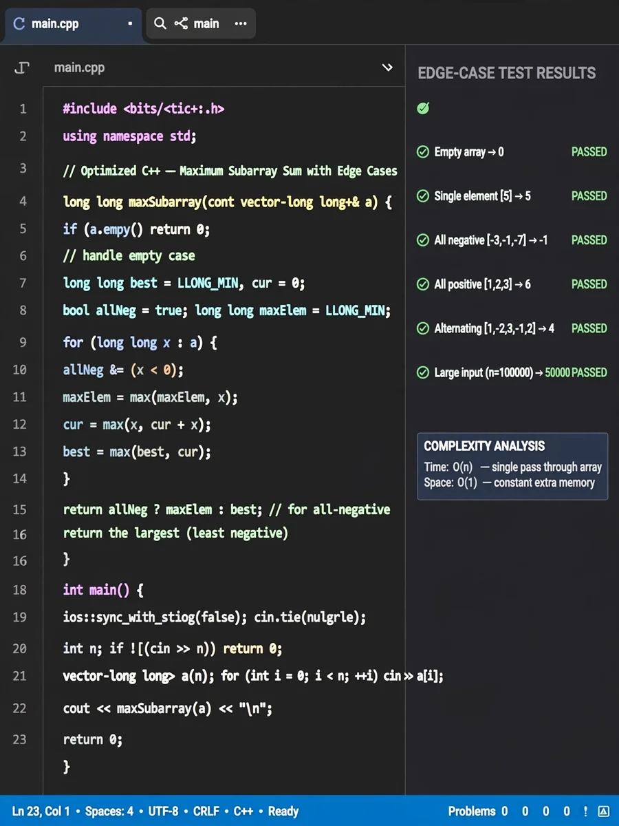Click the EDGE-CASE TEST RESULTS heading
Screen dimensions: 619x826
pos(507,73)
